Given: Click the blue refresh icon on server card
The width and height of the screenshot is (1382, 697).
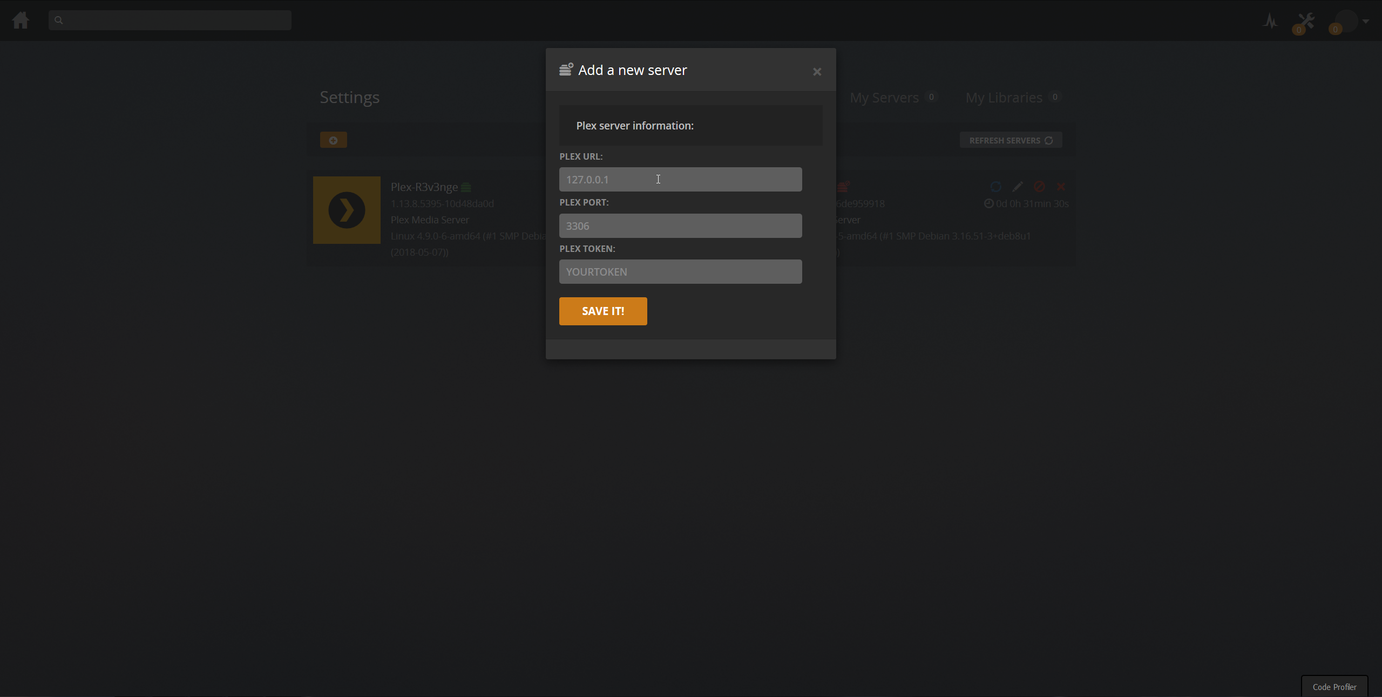Looking at the screenshot, I should click(996, 187).
